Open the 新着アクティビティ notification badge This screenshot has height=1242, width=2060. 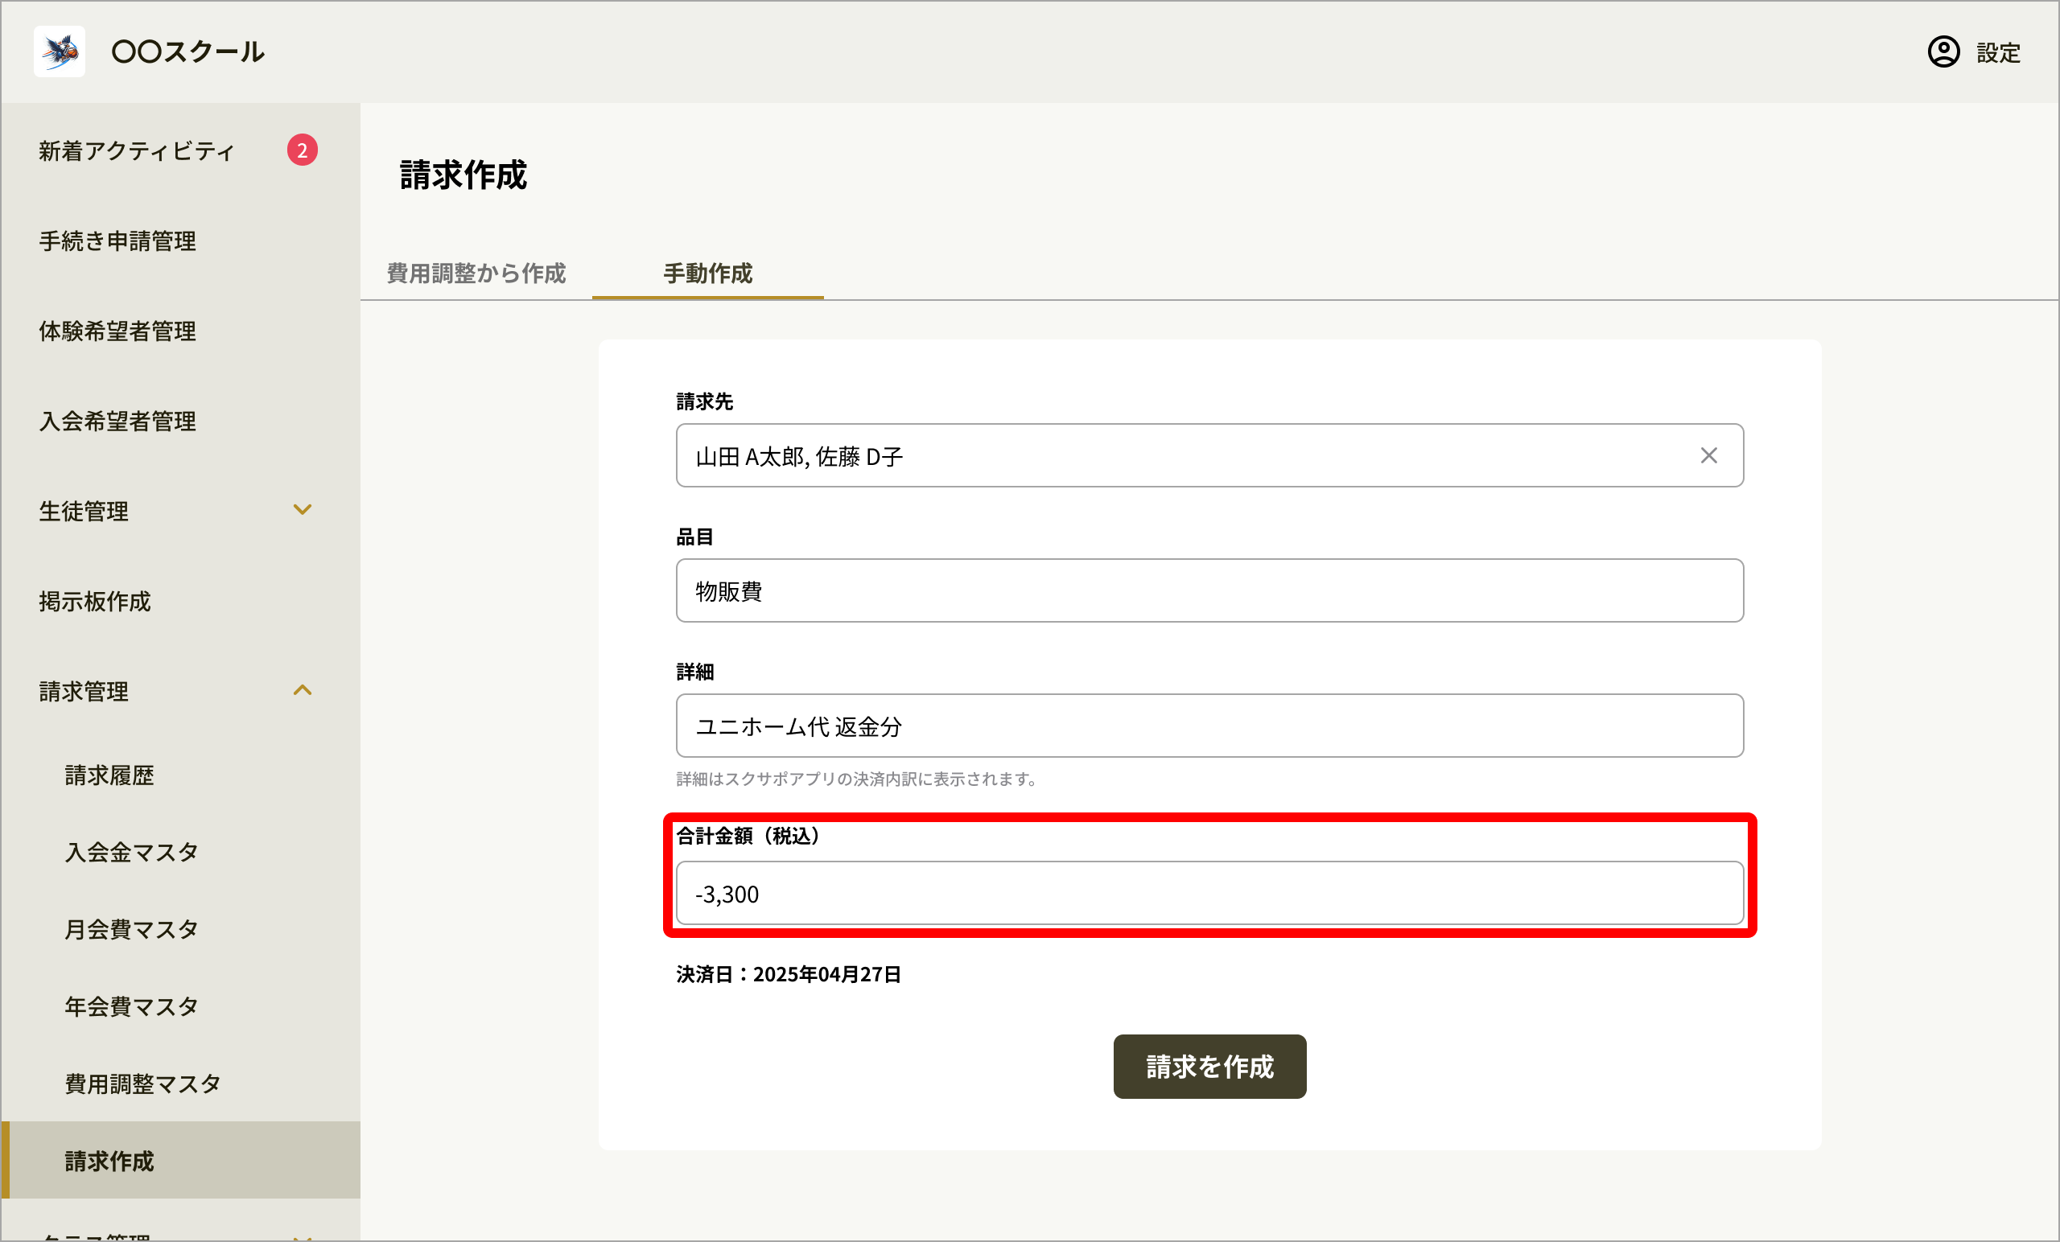point(302,150)
